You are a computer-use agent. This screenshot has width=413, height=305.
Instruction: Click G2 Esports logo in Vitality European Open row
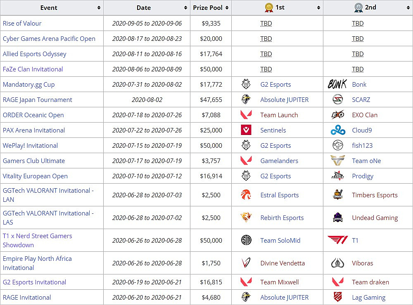click(x=246, y=176)
